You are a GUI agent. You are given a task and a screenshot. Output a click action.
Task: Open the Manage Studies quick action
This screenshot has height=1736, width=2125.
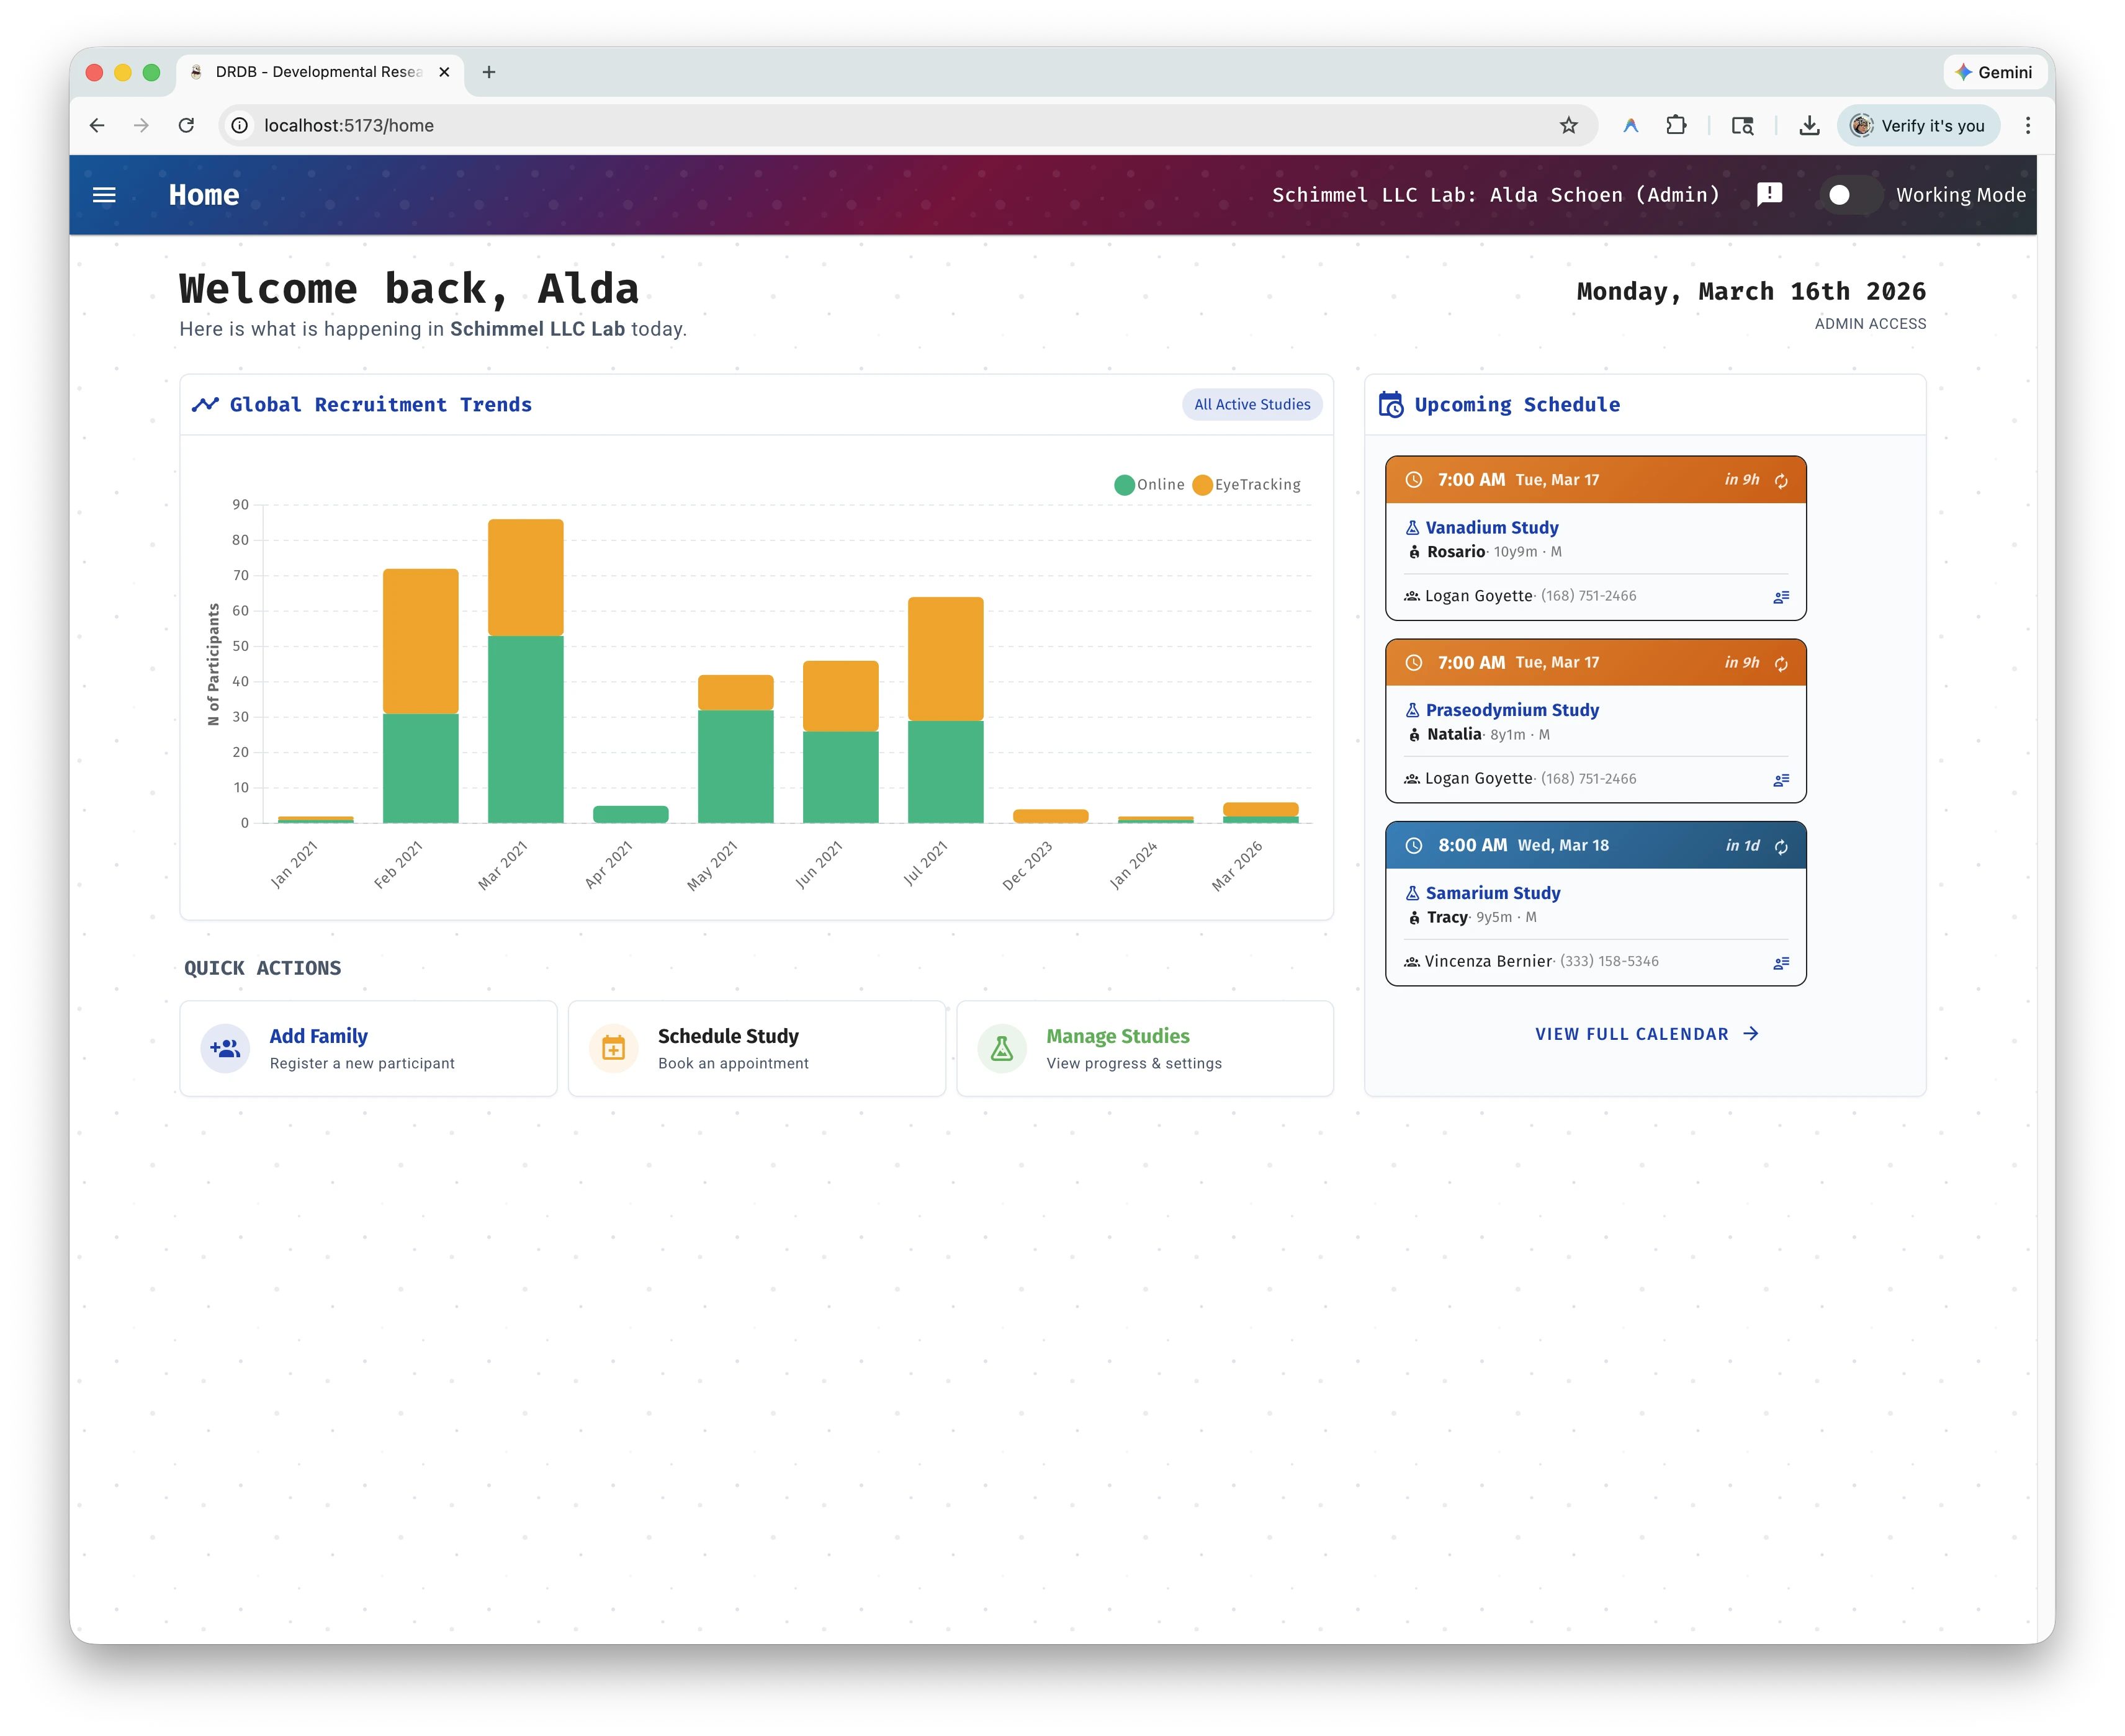point(1145,1049)
